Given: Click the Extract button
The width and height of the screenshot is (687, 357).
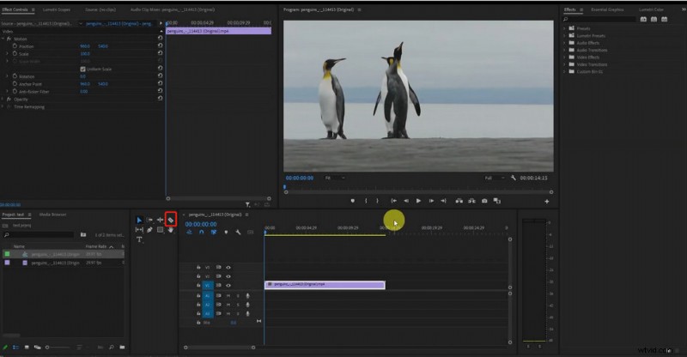Looking at the screenshot, I should point(471,201).
